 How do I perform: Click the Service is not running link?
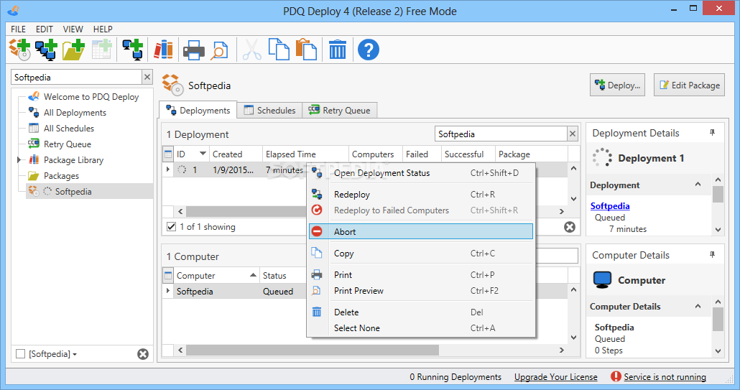(x=665, y=377)
